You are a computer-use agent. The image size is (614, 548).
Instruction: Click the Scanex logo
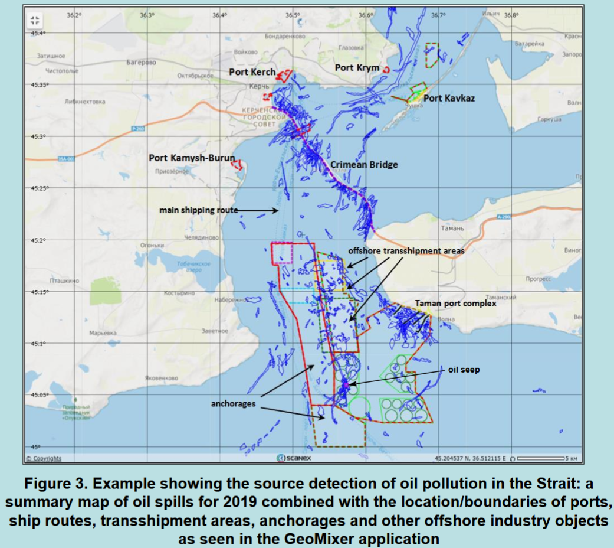(x=294, y=458)
